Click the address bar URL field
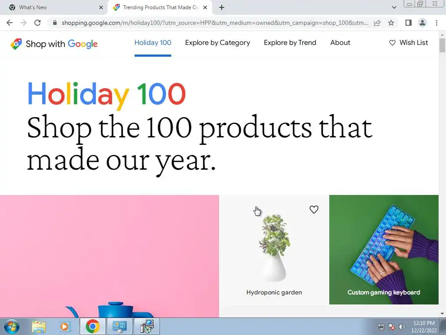The image size is (446, 335). (215, 23)
